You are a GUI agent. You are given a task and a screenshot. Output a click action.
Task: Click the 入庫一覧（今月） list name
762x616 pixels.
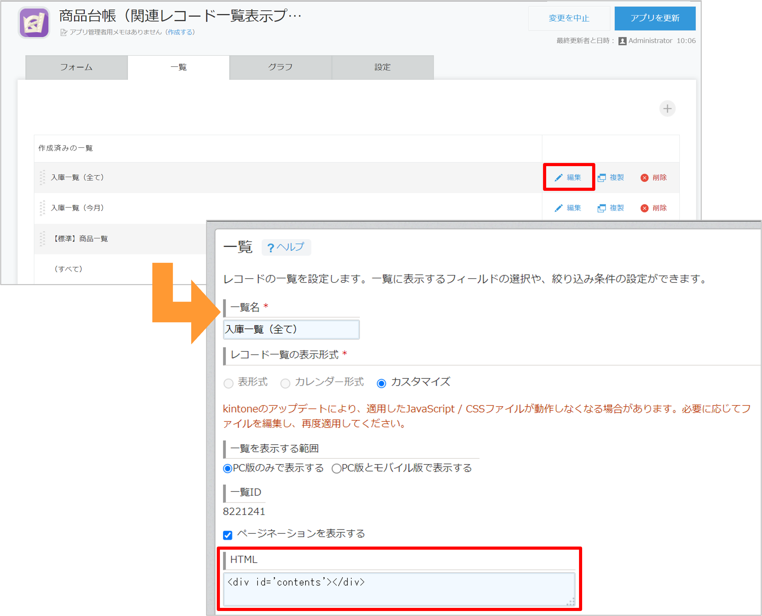(x=77, y=208)
